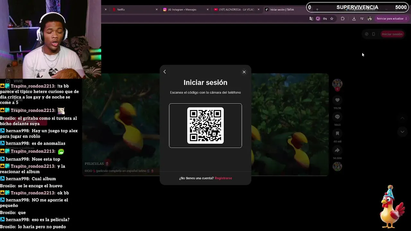Click the phone app icon beside Iniciar sesión
The width and height of the screenshot is (411, 231).
pos(373,34)
